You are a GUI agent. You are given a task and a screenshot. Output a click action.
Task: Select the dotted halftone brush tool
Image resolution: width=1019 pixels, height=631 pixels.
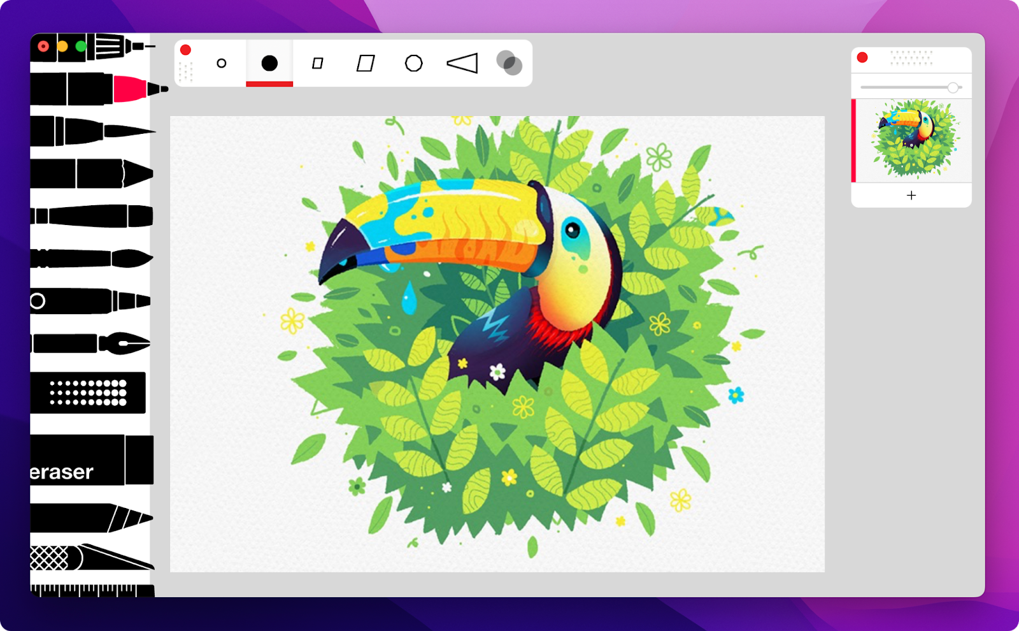click(x=89, y=392)
